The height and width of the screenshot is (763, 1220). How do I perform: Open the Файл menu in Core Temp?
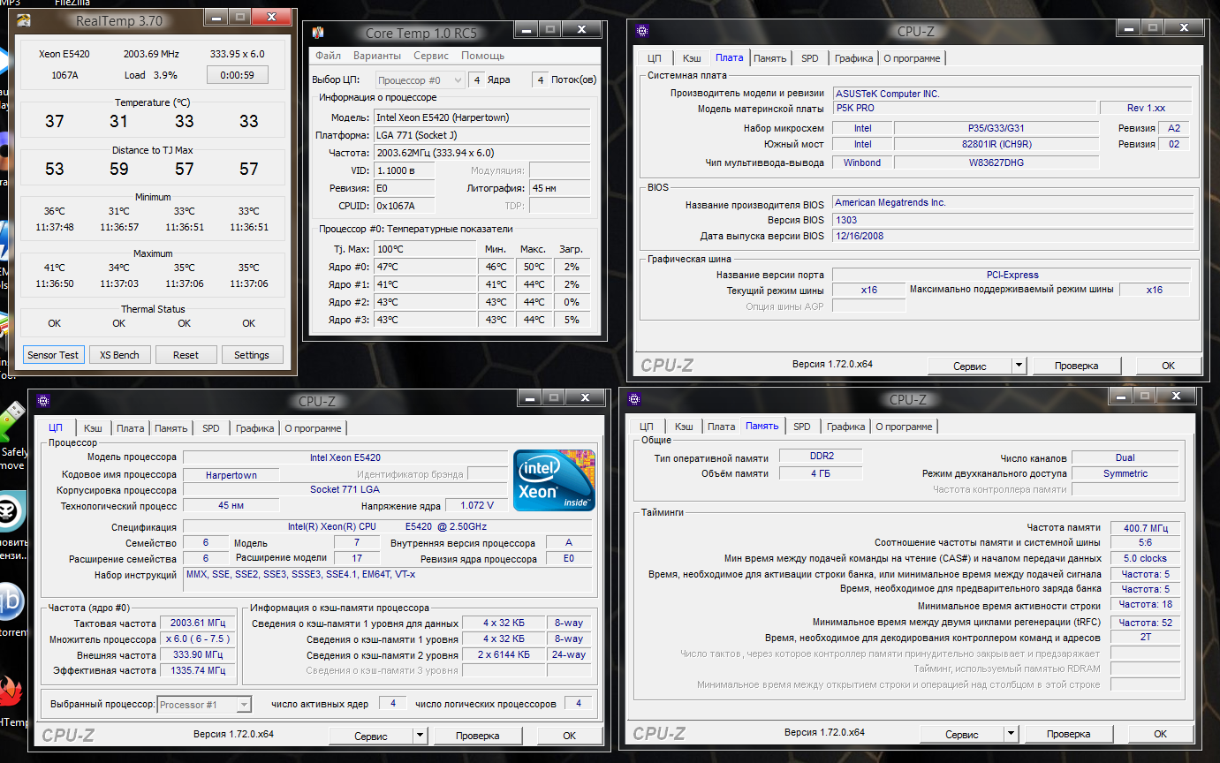tap(328, 55)
